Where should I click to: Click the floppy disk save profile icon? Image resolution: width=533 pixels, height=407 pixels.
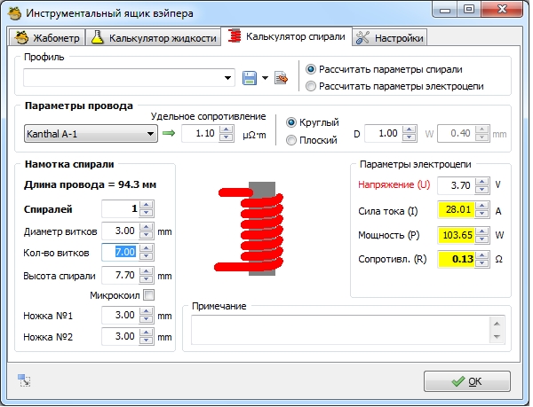(250, 78)
